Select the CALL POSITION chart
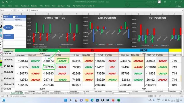This screenshot has width=184, height=103. pyautogui.click(x=107, y=31)
